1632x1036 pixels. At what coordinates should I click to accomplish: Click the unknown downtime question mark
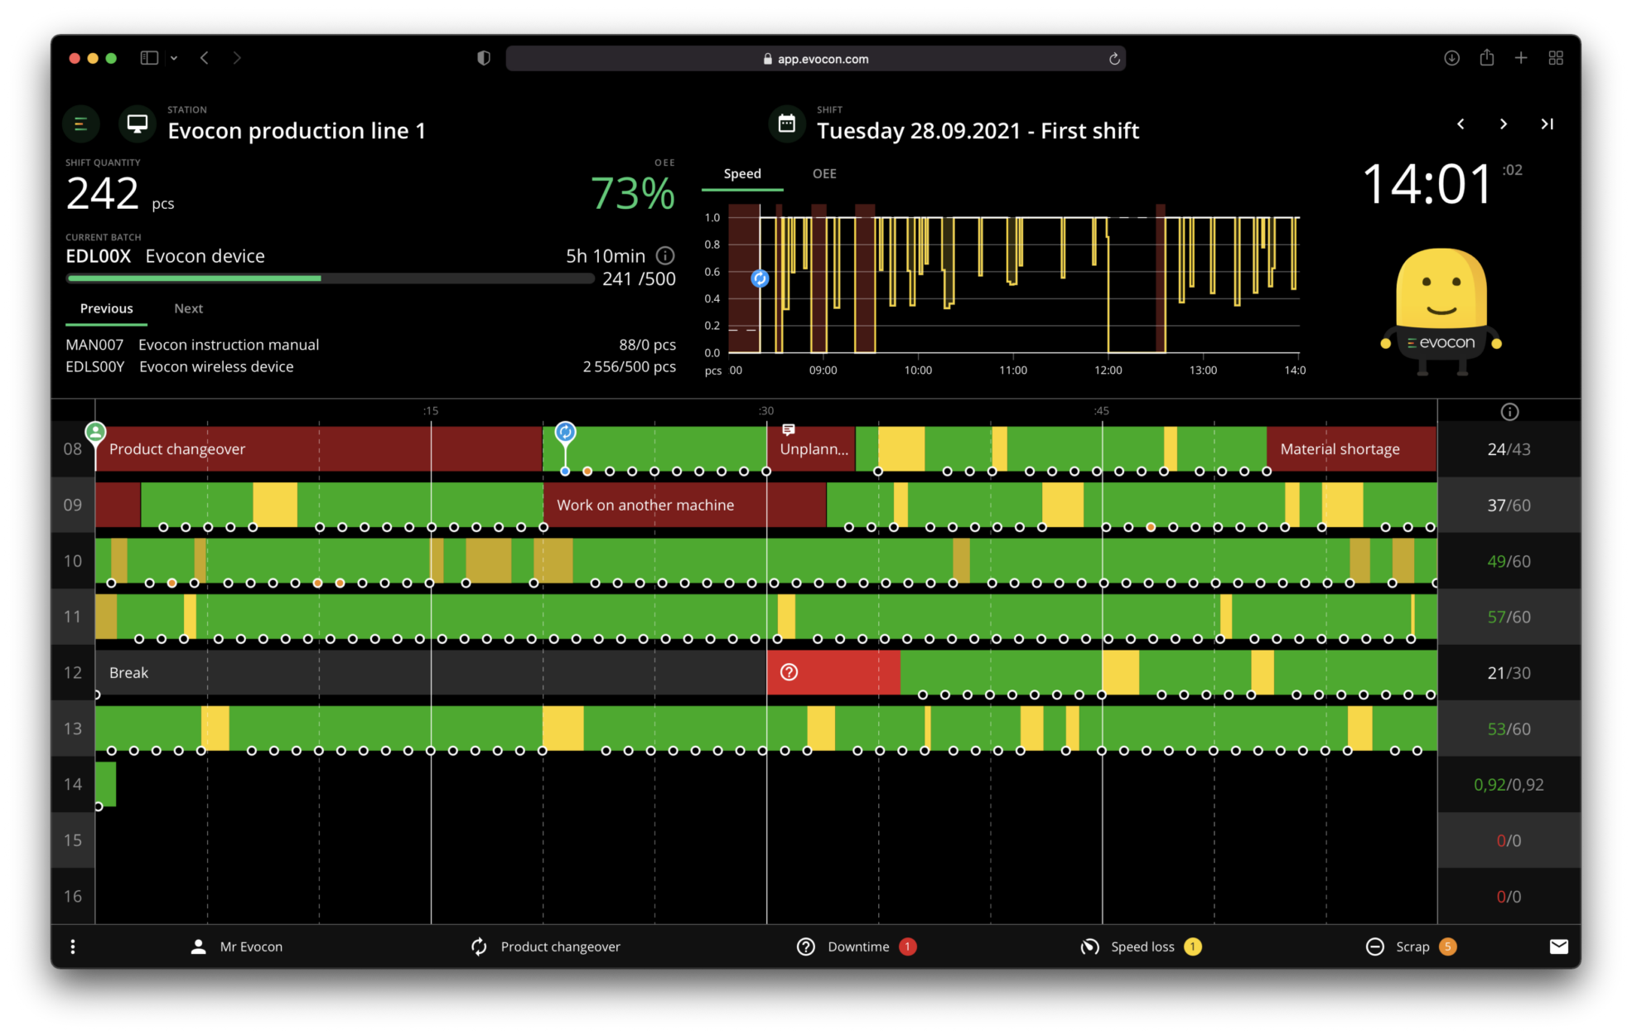point(789,672)
